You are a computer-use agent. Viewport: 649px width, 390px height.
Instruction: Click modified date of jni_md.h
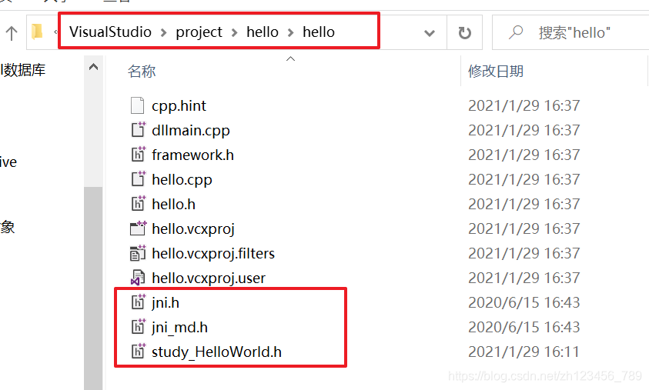point(524,328)
